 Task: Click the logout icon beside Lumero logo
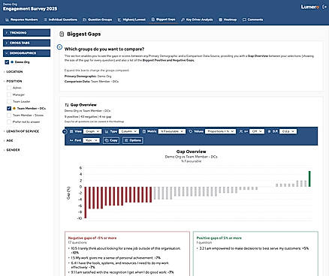[324, 7]
